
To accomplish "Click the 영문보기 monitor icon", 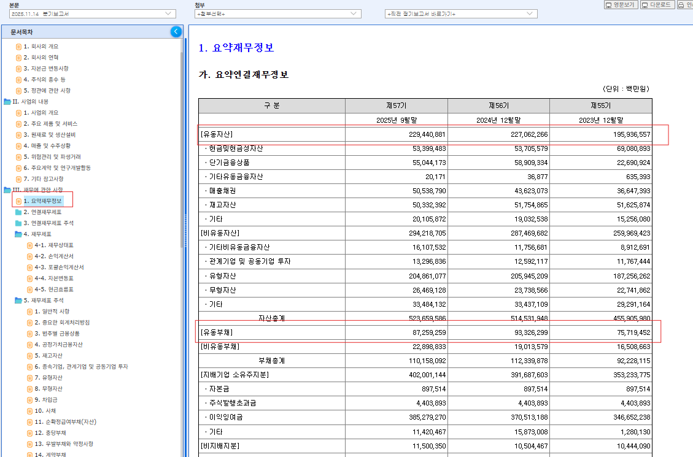I will tap(608, 5).
